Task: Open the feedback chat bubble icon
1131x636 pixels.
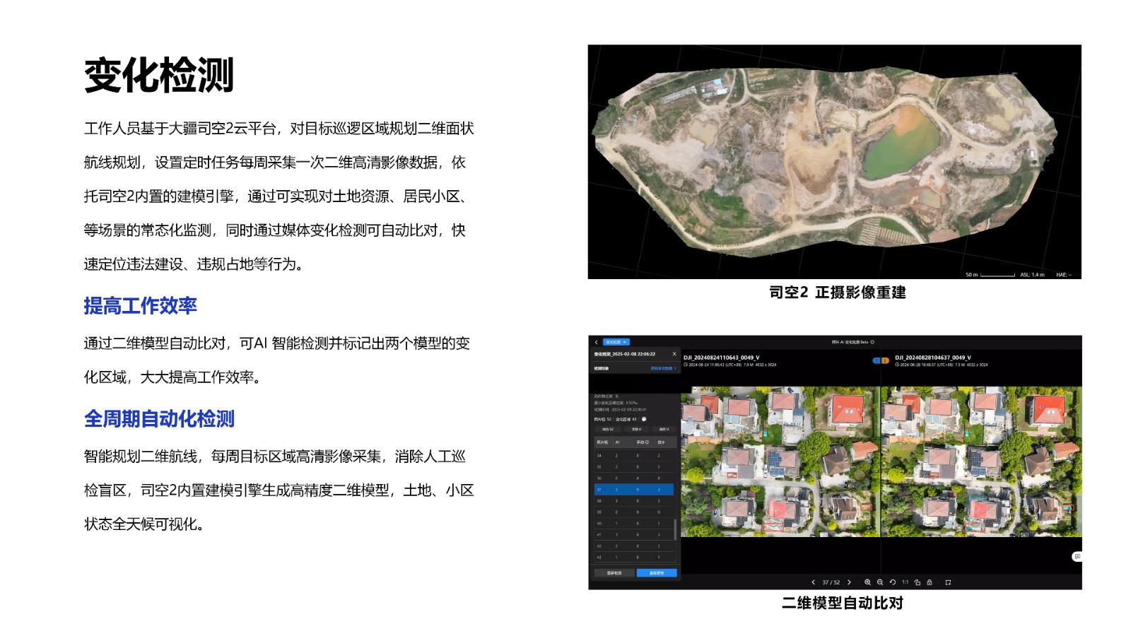Action: (1077, 557)
